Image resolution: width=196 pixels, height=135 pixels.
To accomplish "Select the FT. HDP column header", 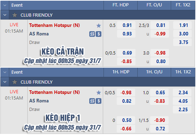I will pos(121,5).
